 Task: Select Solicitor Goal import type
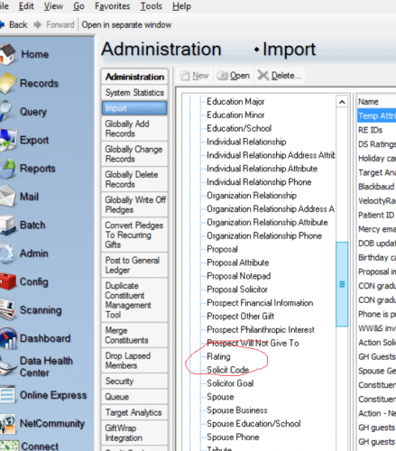[x=230, y=383]
